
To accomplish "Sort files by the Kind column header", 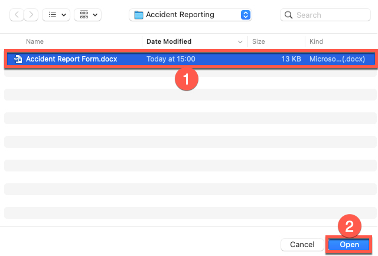I will tap(316, 42).
